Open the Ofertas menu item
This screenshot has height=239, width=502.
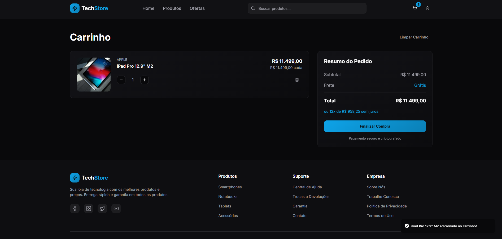197,8
